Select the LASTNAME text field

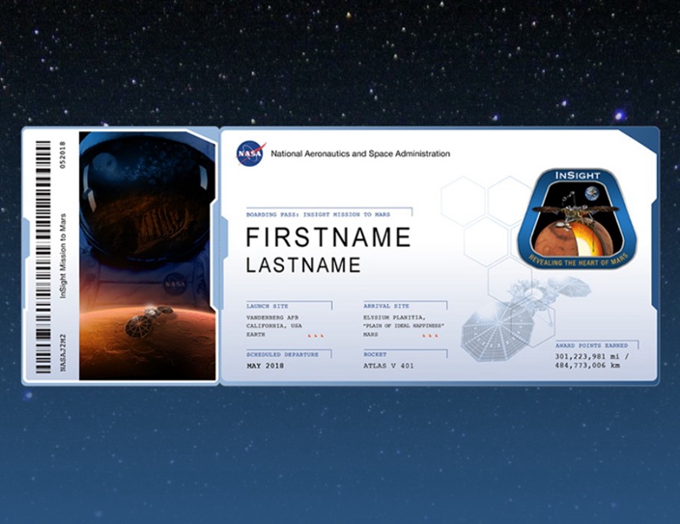[303, 264]
